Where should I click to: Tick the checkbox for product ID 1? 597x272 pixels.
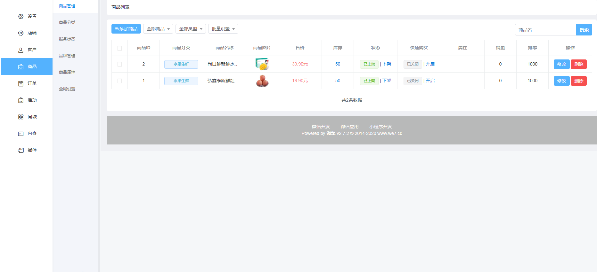tap(119, 81)
